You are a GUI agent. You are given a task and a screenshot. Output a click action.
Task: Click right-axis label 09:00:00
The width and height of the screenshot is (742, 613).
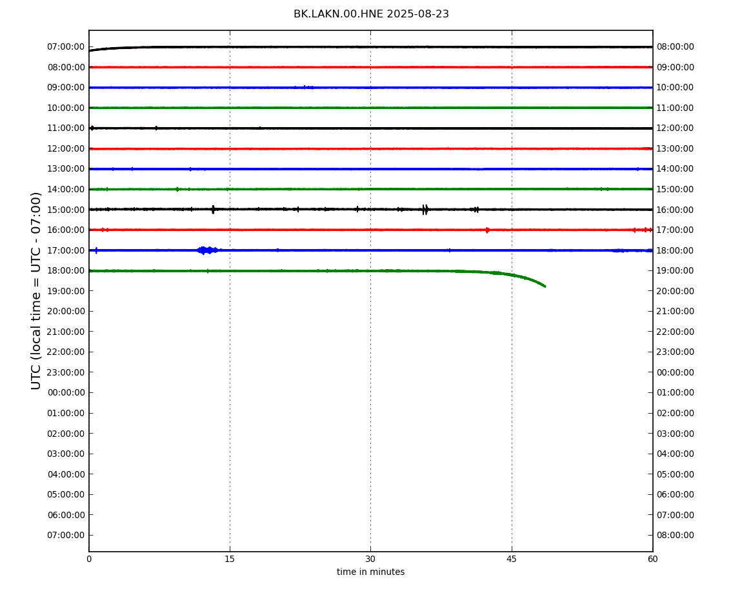click(x=676, y=67)
